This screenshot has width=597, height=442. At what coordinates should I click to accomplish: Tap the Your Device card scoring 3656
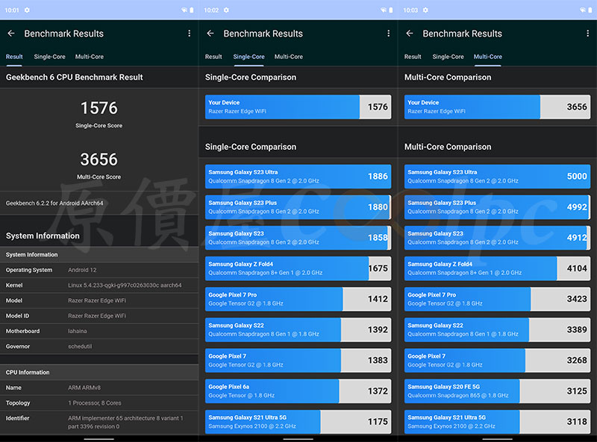coord(497,107)
